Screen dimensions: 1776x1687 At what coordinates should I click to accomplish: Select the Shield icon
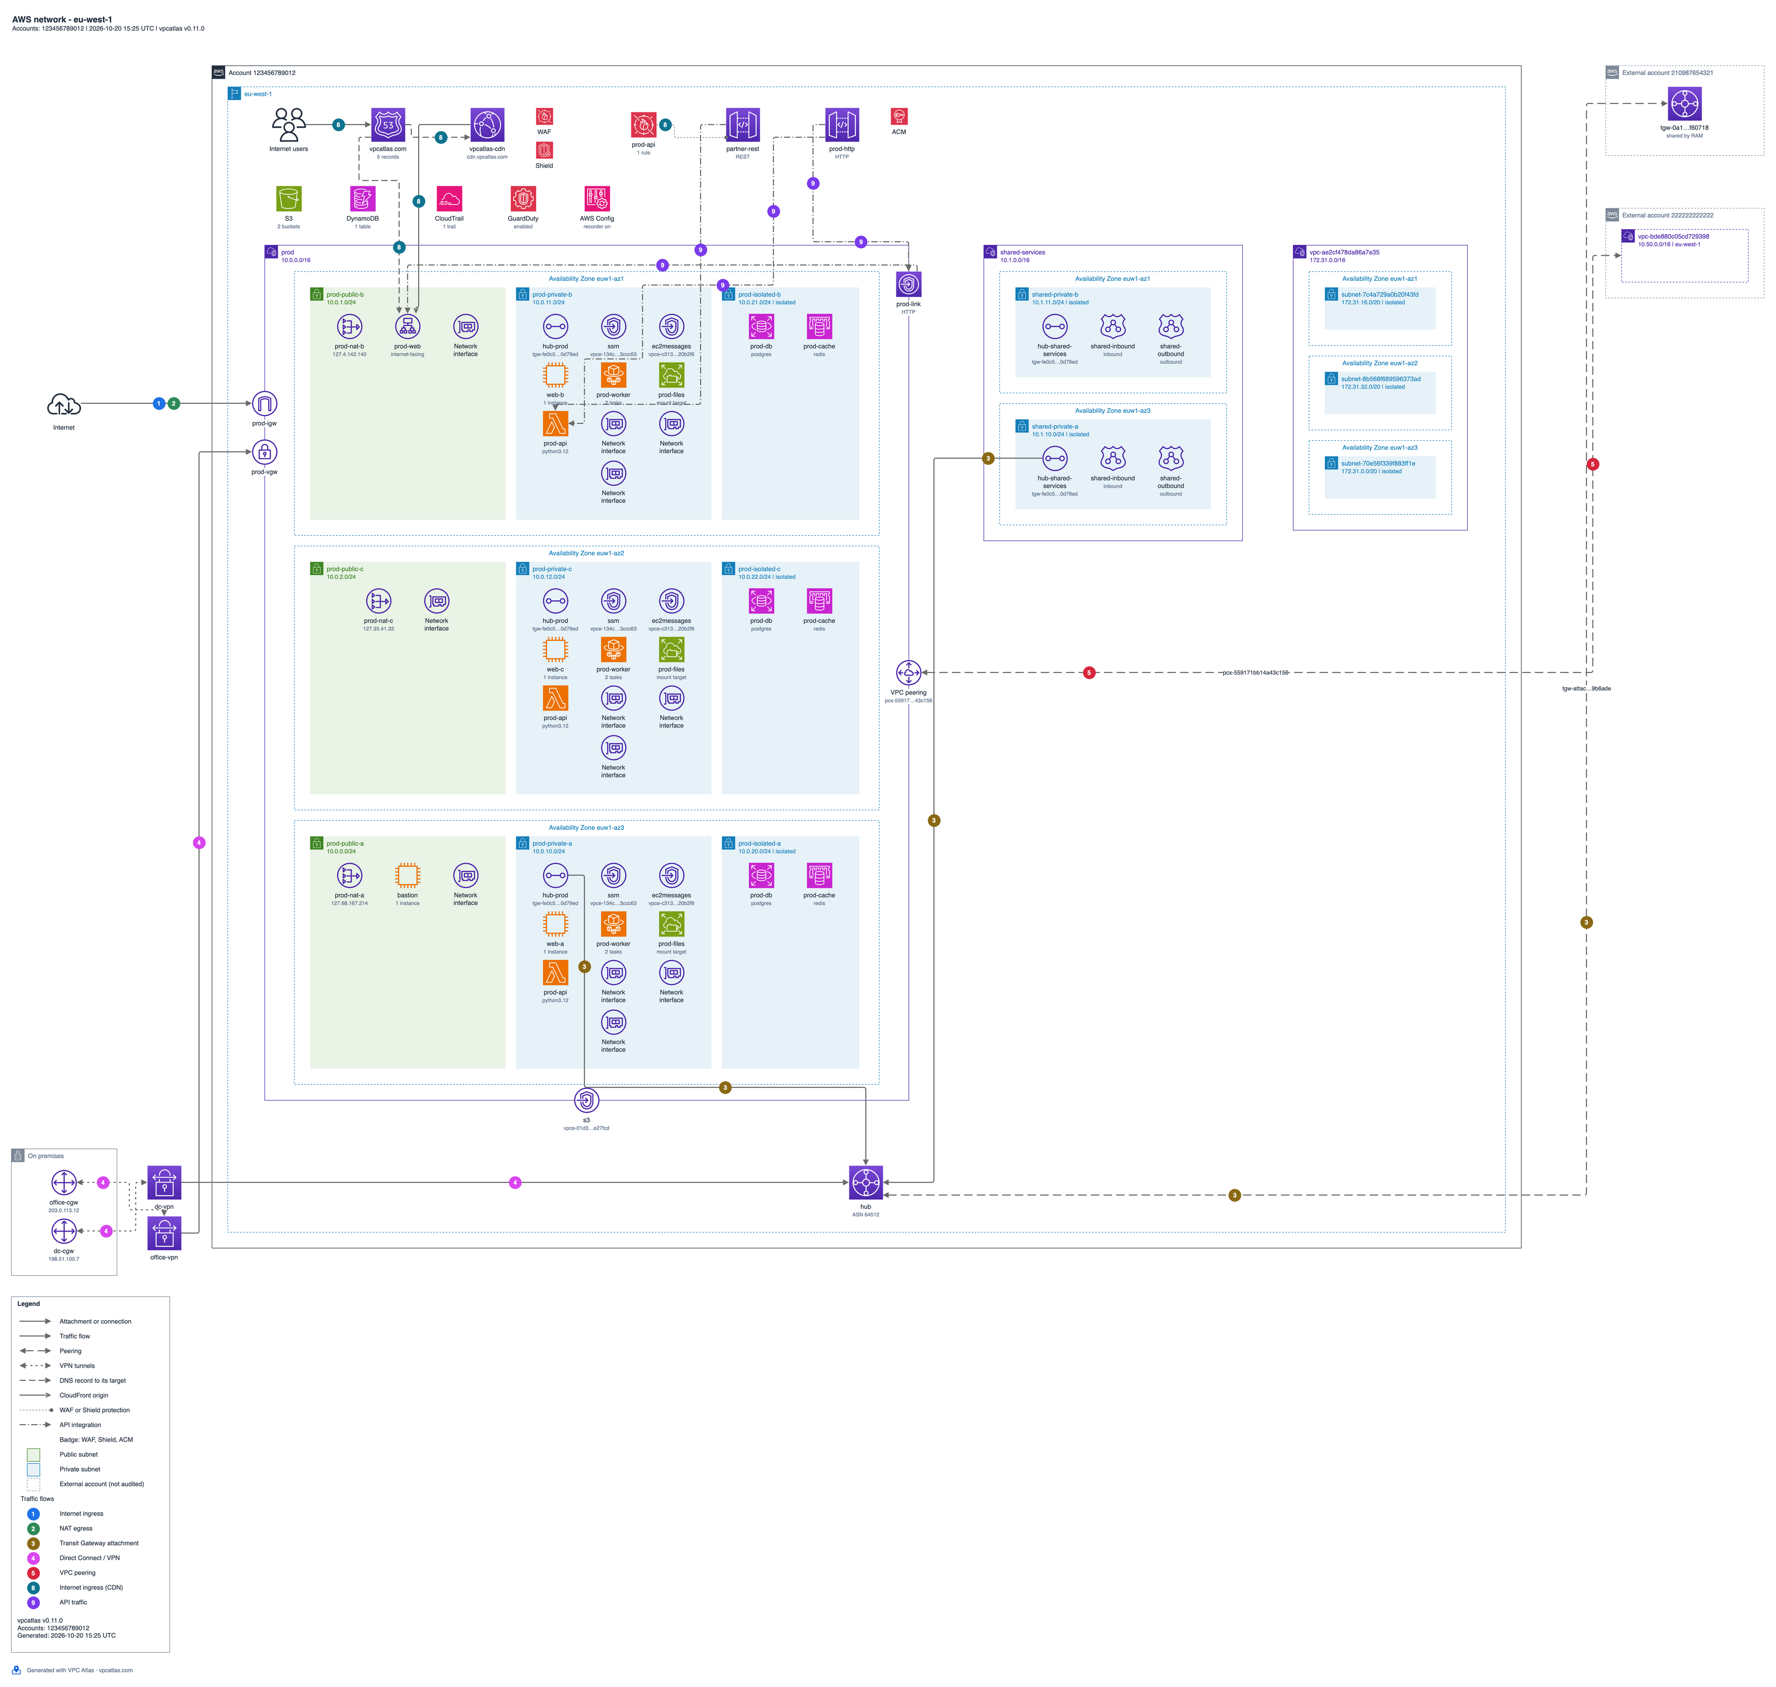tap(544, 150)
